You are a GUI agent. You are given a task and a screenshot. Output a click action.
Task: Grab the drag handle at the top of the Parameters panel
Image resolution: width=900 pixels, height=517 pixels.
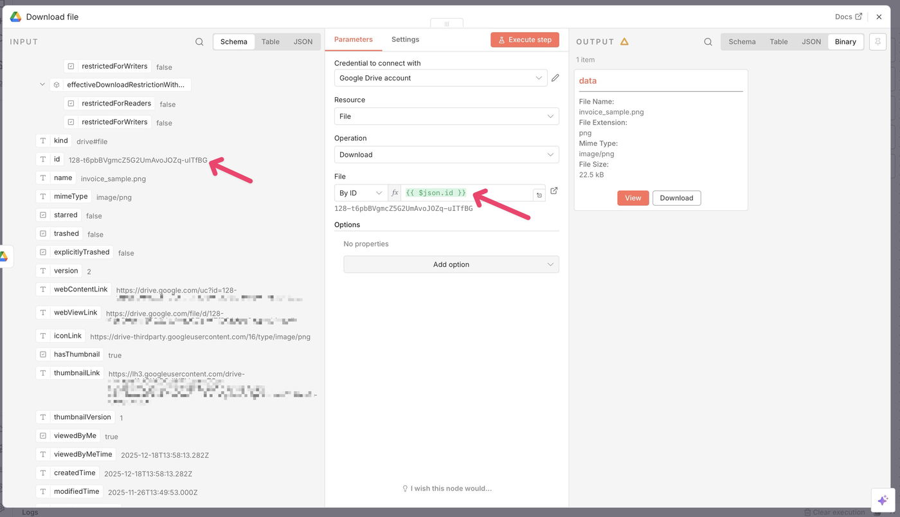447,24
